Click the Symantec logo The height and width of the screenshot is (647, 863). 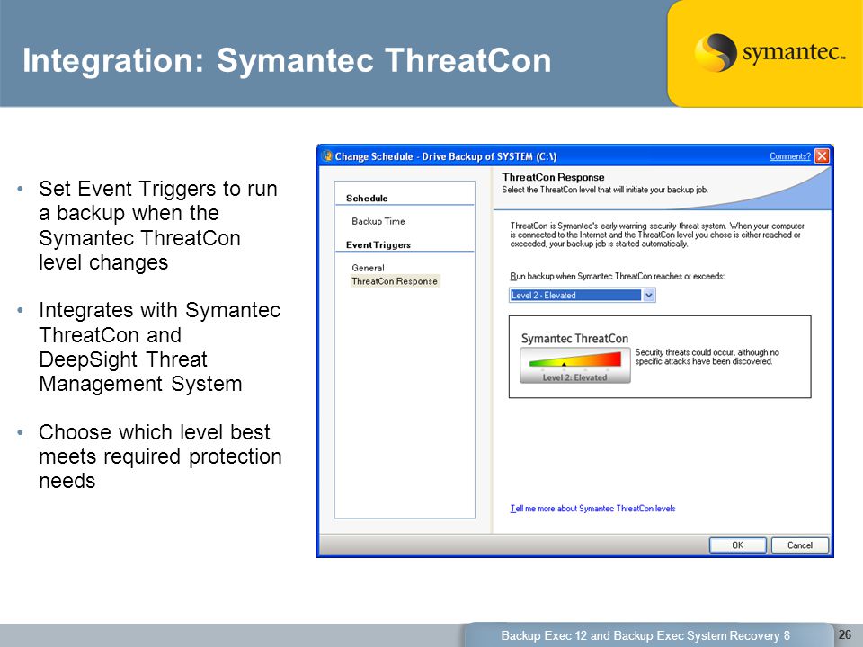pyautogui.click(x=769, y=53)
